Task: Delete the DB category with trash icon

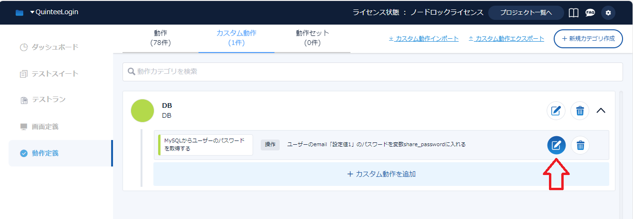Action: coord(580,111)
